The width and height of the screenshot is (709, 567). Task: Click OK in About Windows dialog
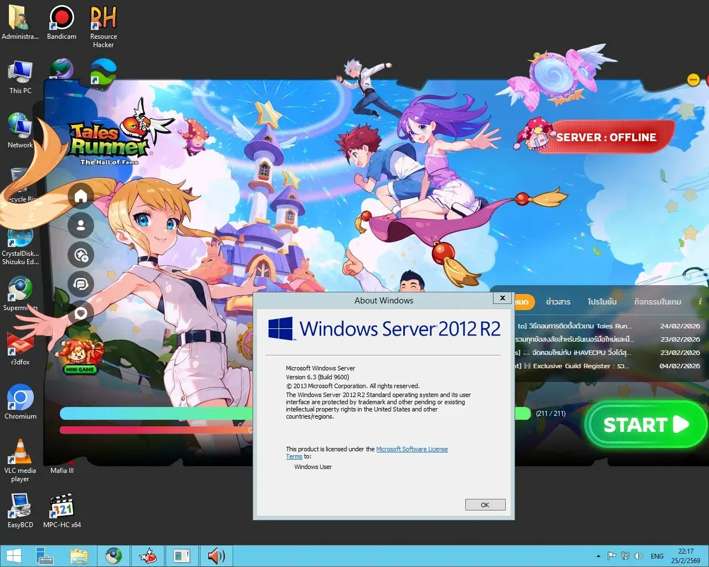[x=485, y=505]
